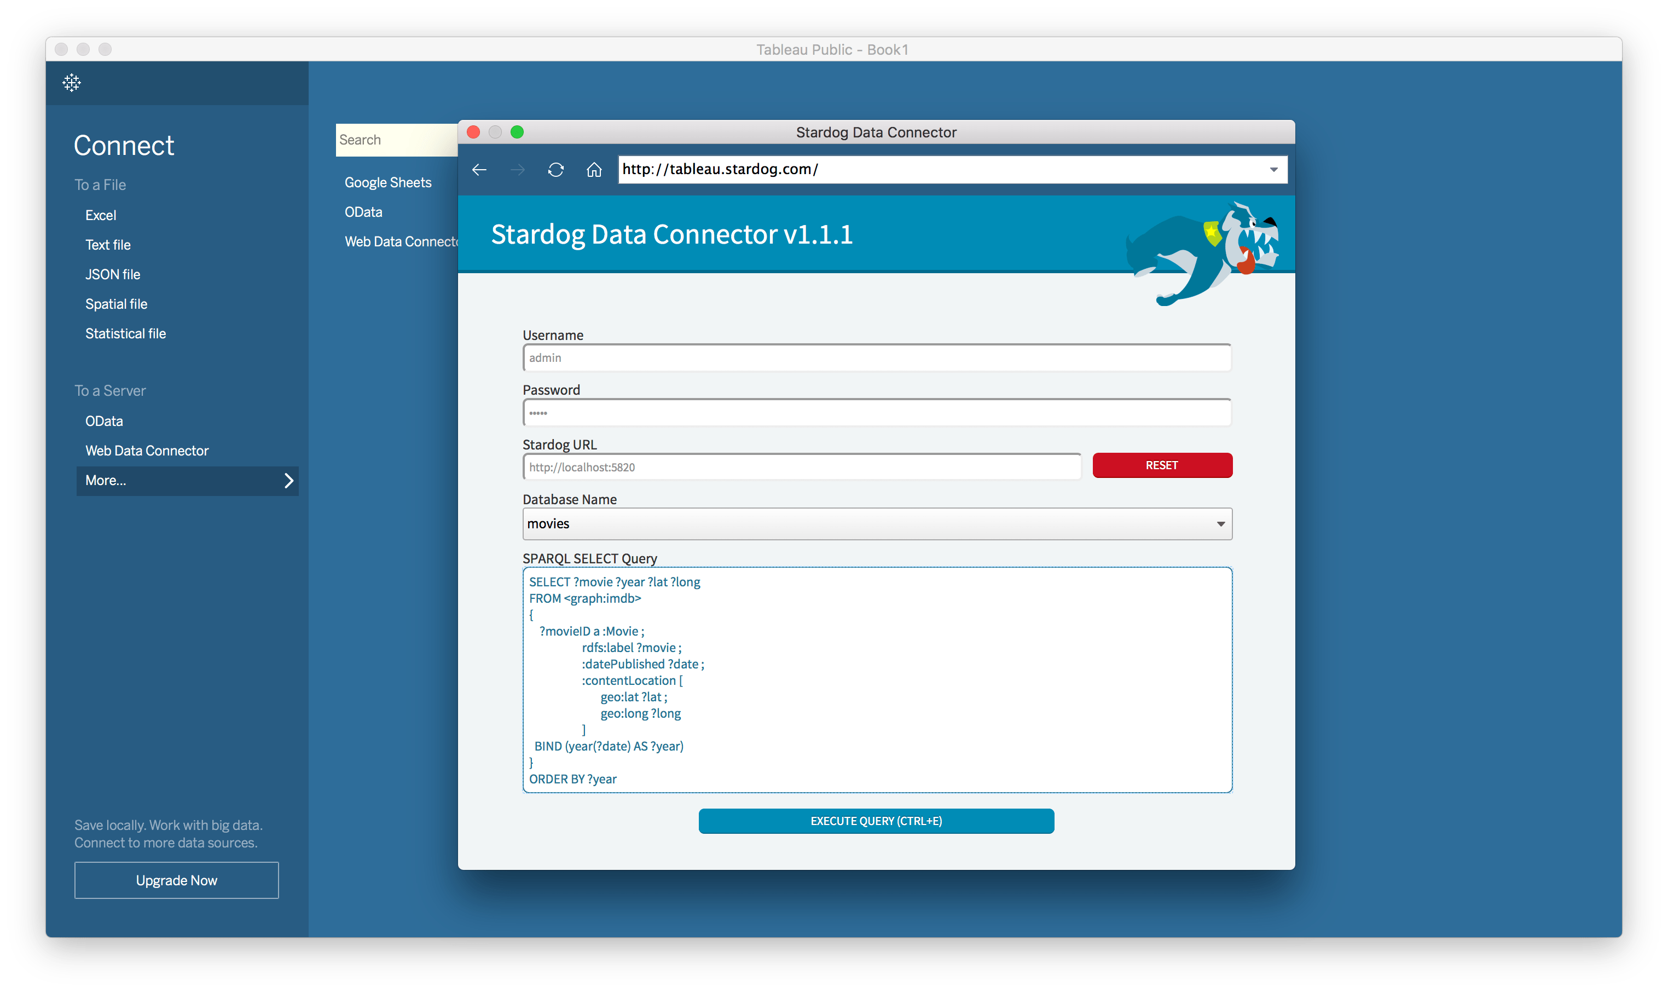Close the Stardog Data Connector window

473,132
